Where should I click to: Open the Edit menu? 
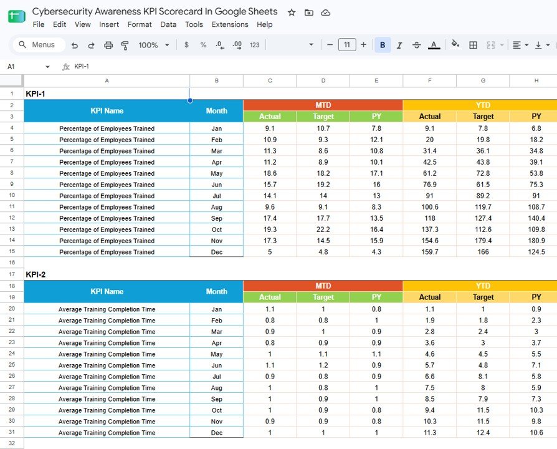pos(59,24)
